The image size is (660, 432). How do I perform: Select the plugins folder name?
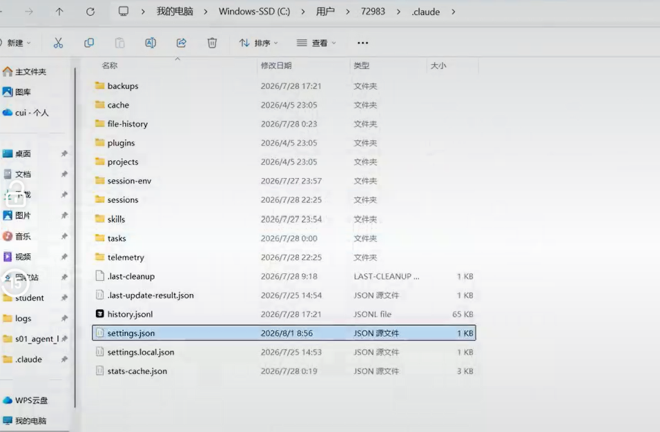click(x=122, y=143)
